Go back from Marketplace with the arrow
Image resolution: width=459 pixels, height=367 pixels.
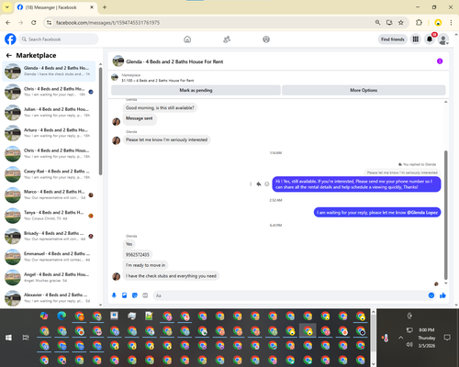[x=9, y=55]
